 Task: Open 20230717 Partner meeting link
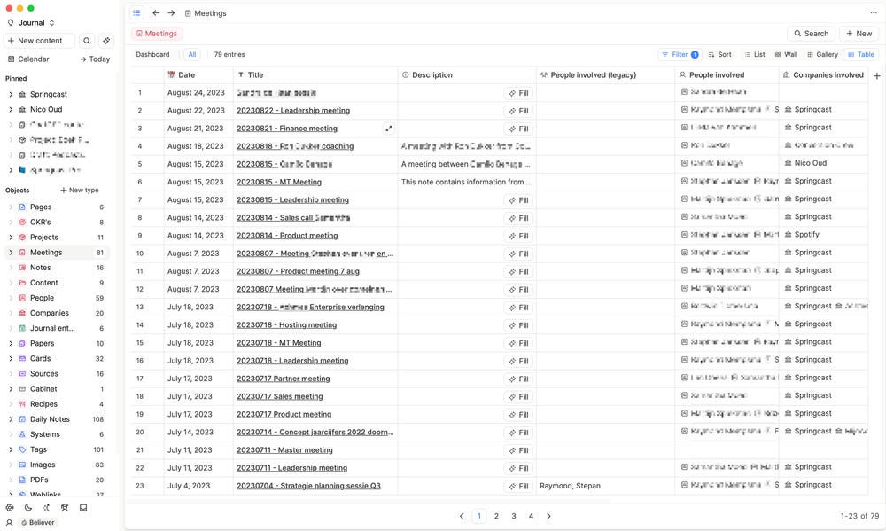pos(284,379)
